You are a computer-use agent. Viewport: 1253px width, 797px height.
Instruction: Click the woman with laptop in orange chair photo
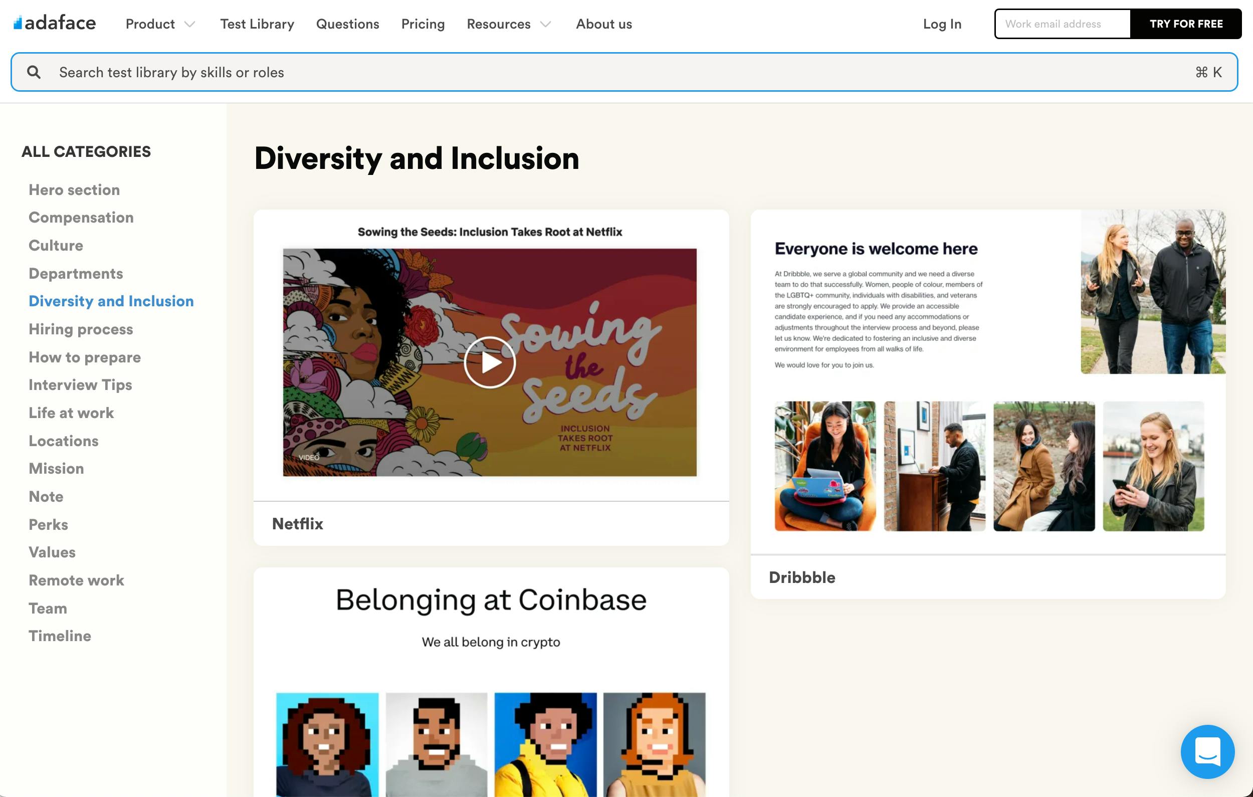[x=825, y=466]
